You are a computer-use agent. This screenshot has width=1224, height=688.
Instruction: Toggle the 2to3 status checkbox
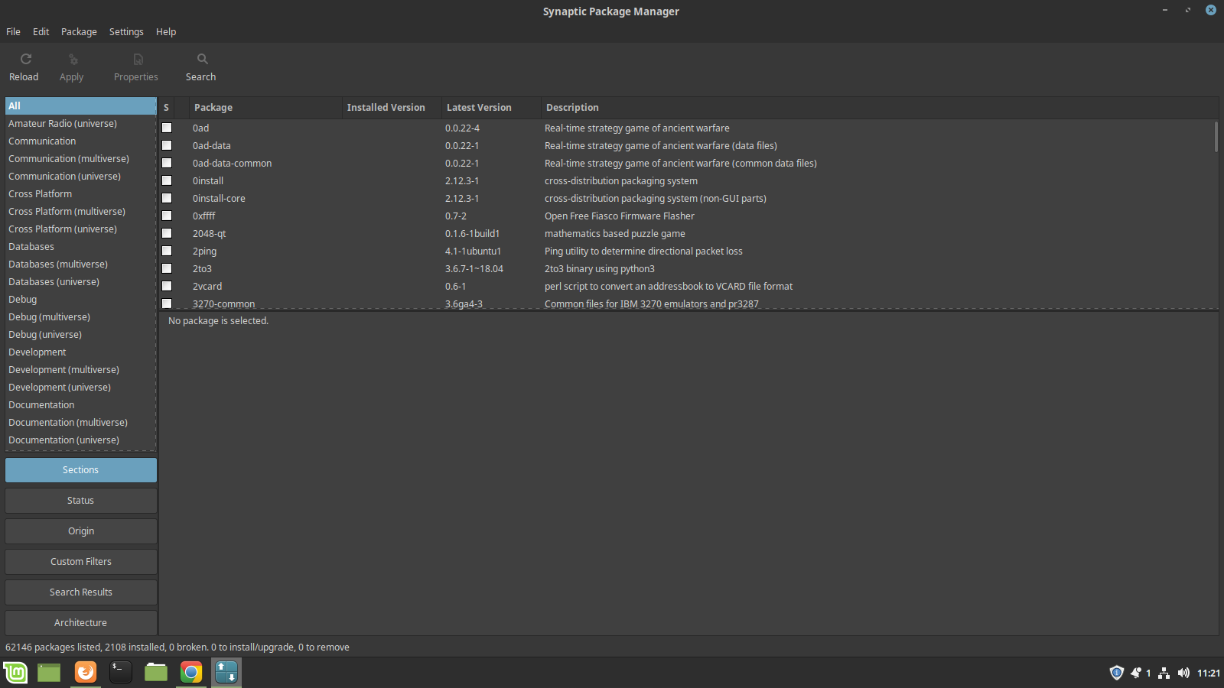coord(167,268)
